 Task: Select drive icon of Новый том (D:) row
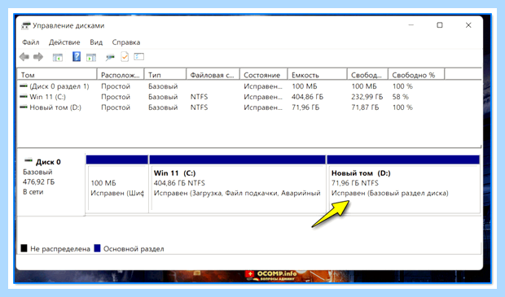click(24, 107)
